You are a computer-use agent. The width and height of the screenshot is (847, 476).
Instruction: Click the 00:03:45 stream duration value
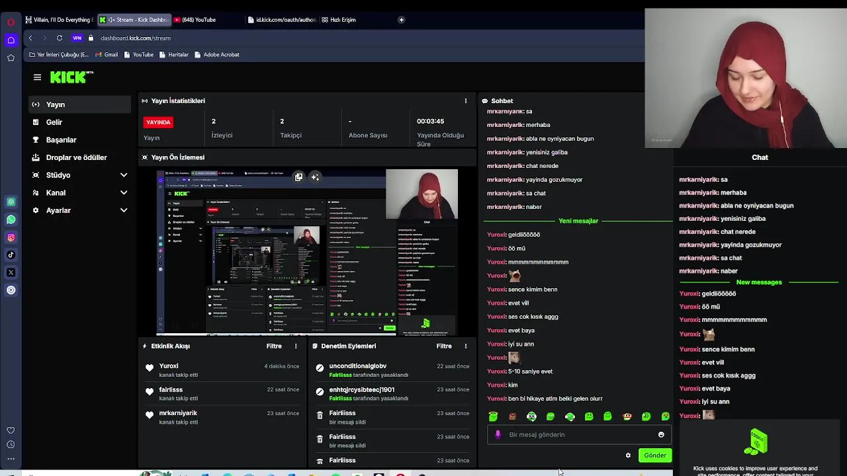[430, 122]
